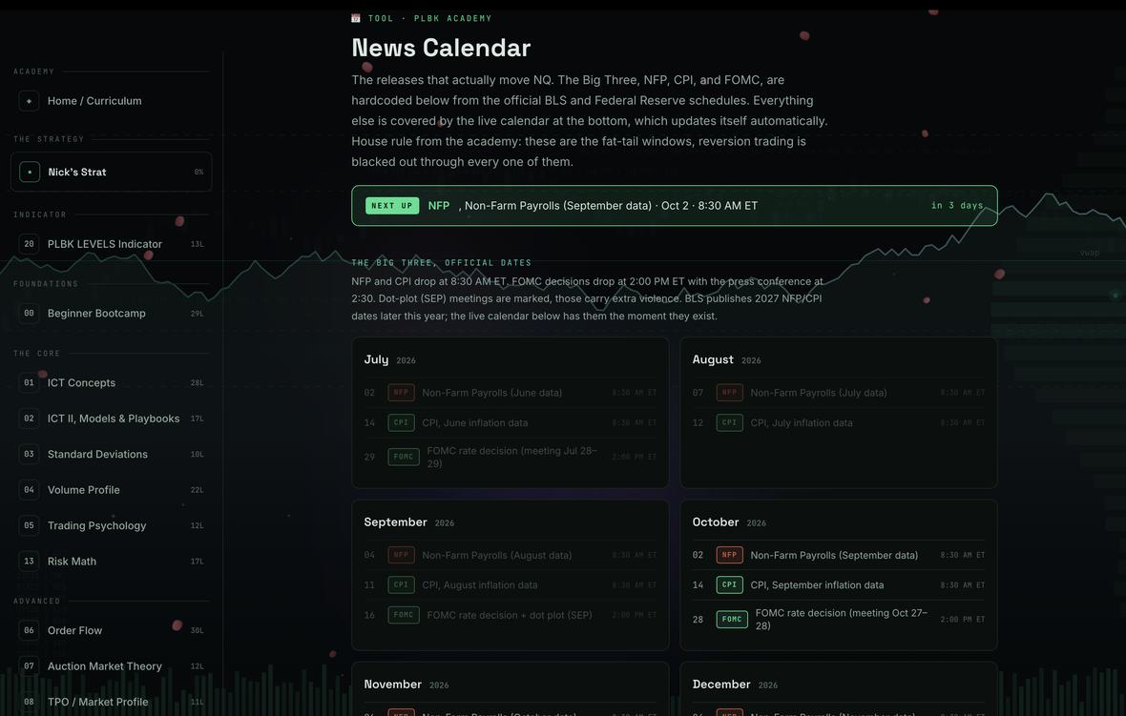
Task: Click the CPI tag in July's list
Action: [402, 423]
